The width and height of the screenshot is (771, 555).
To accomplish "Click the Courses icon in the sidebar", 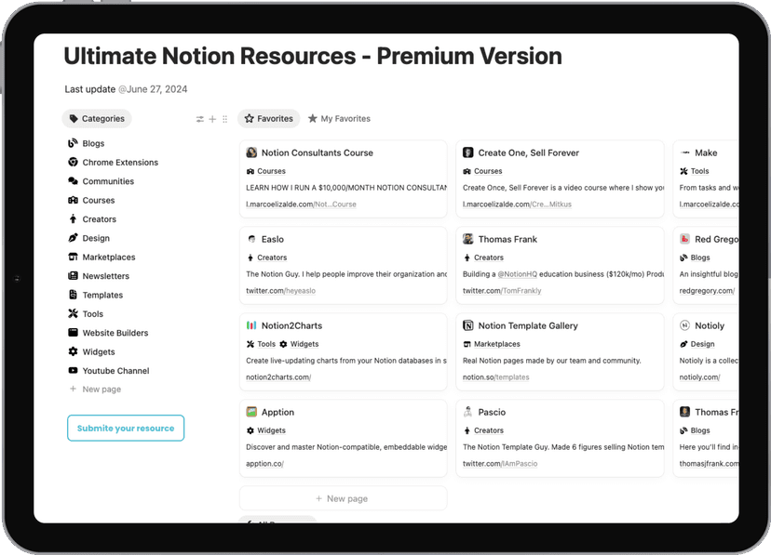I will tap(73, 200).
